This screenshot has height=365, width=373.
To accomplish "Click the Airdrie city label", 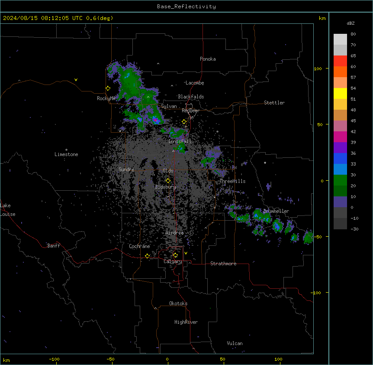I will 174,233.
